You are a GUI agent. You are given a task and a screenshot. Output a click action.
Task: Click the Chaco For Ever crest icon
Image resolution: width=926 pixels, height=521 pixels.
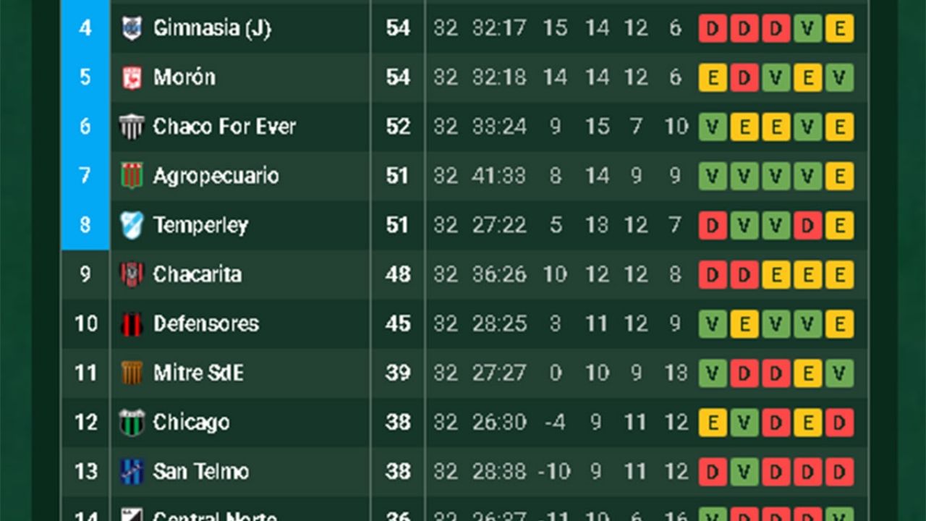(x=132, y=127)
